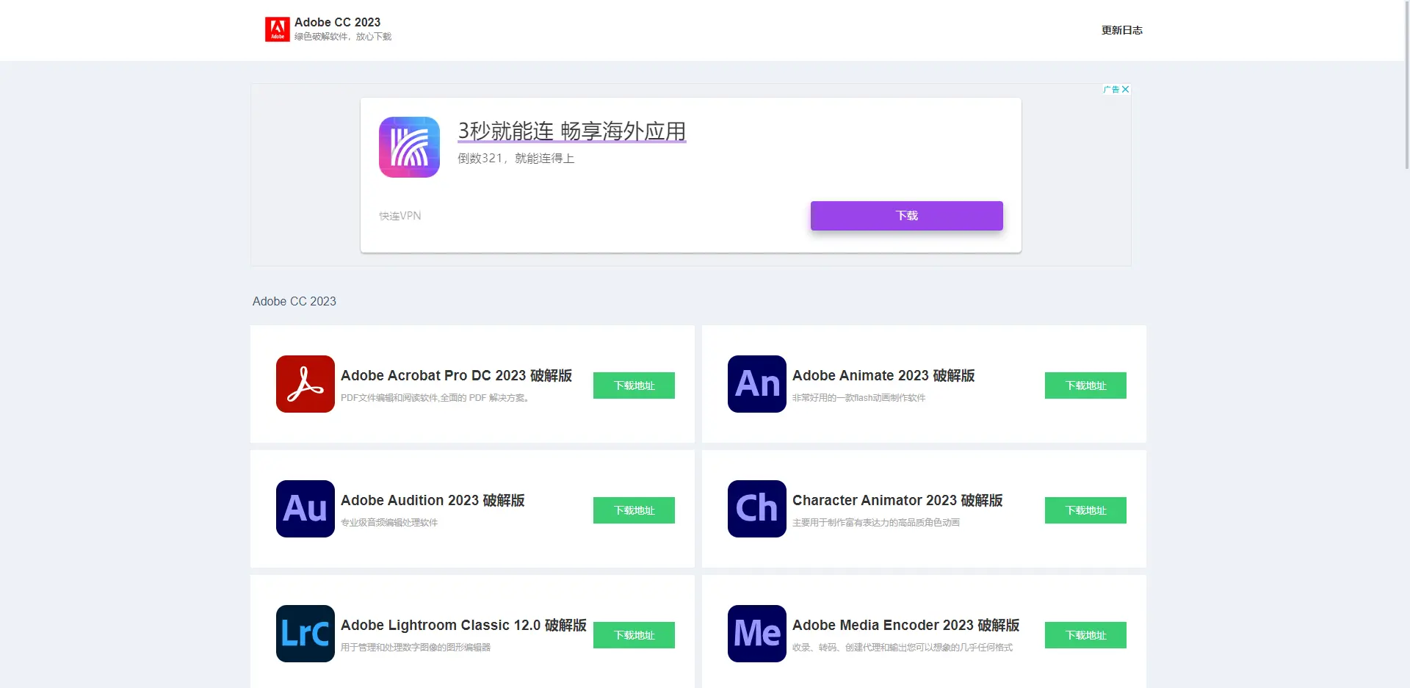This screenshot has width=1410, height=688.
Task: Click the Adobe Audition Au icon
Action: click(305, 509)
